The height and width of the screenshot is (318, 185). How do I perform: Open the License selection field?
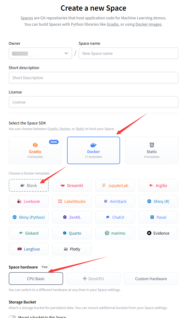click(93, 102)
